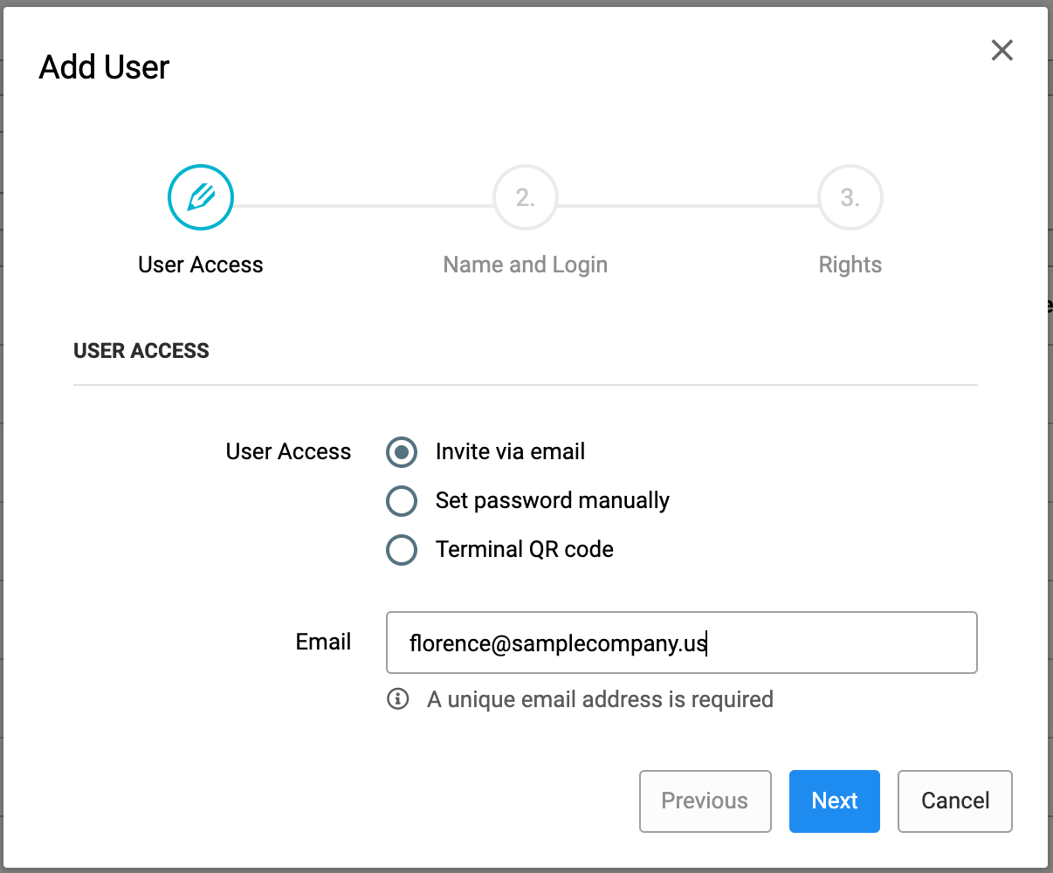Viewport: 1053px width, 873px height.
Task: Click the User Access form label
Action: tap(288, 451)
